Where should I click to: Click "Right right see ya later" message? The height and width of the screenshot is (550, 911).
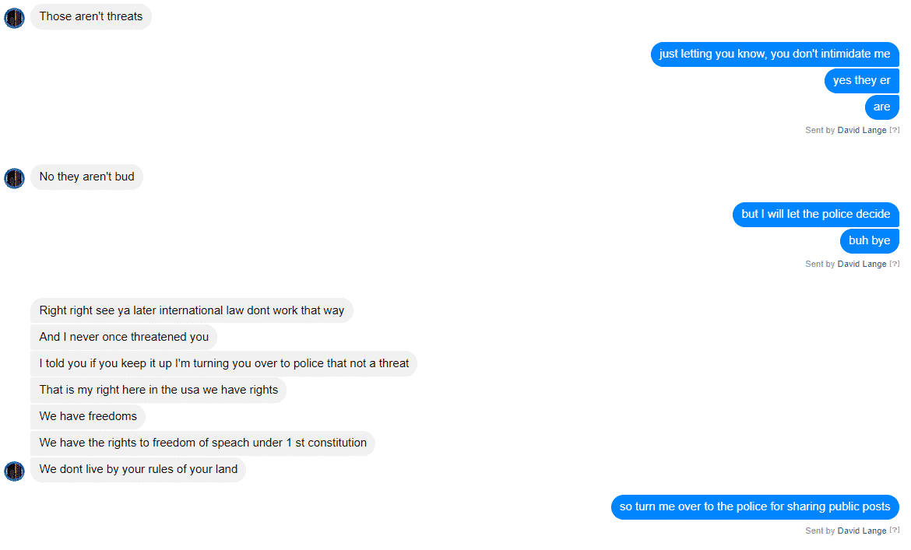pos(192,310)
